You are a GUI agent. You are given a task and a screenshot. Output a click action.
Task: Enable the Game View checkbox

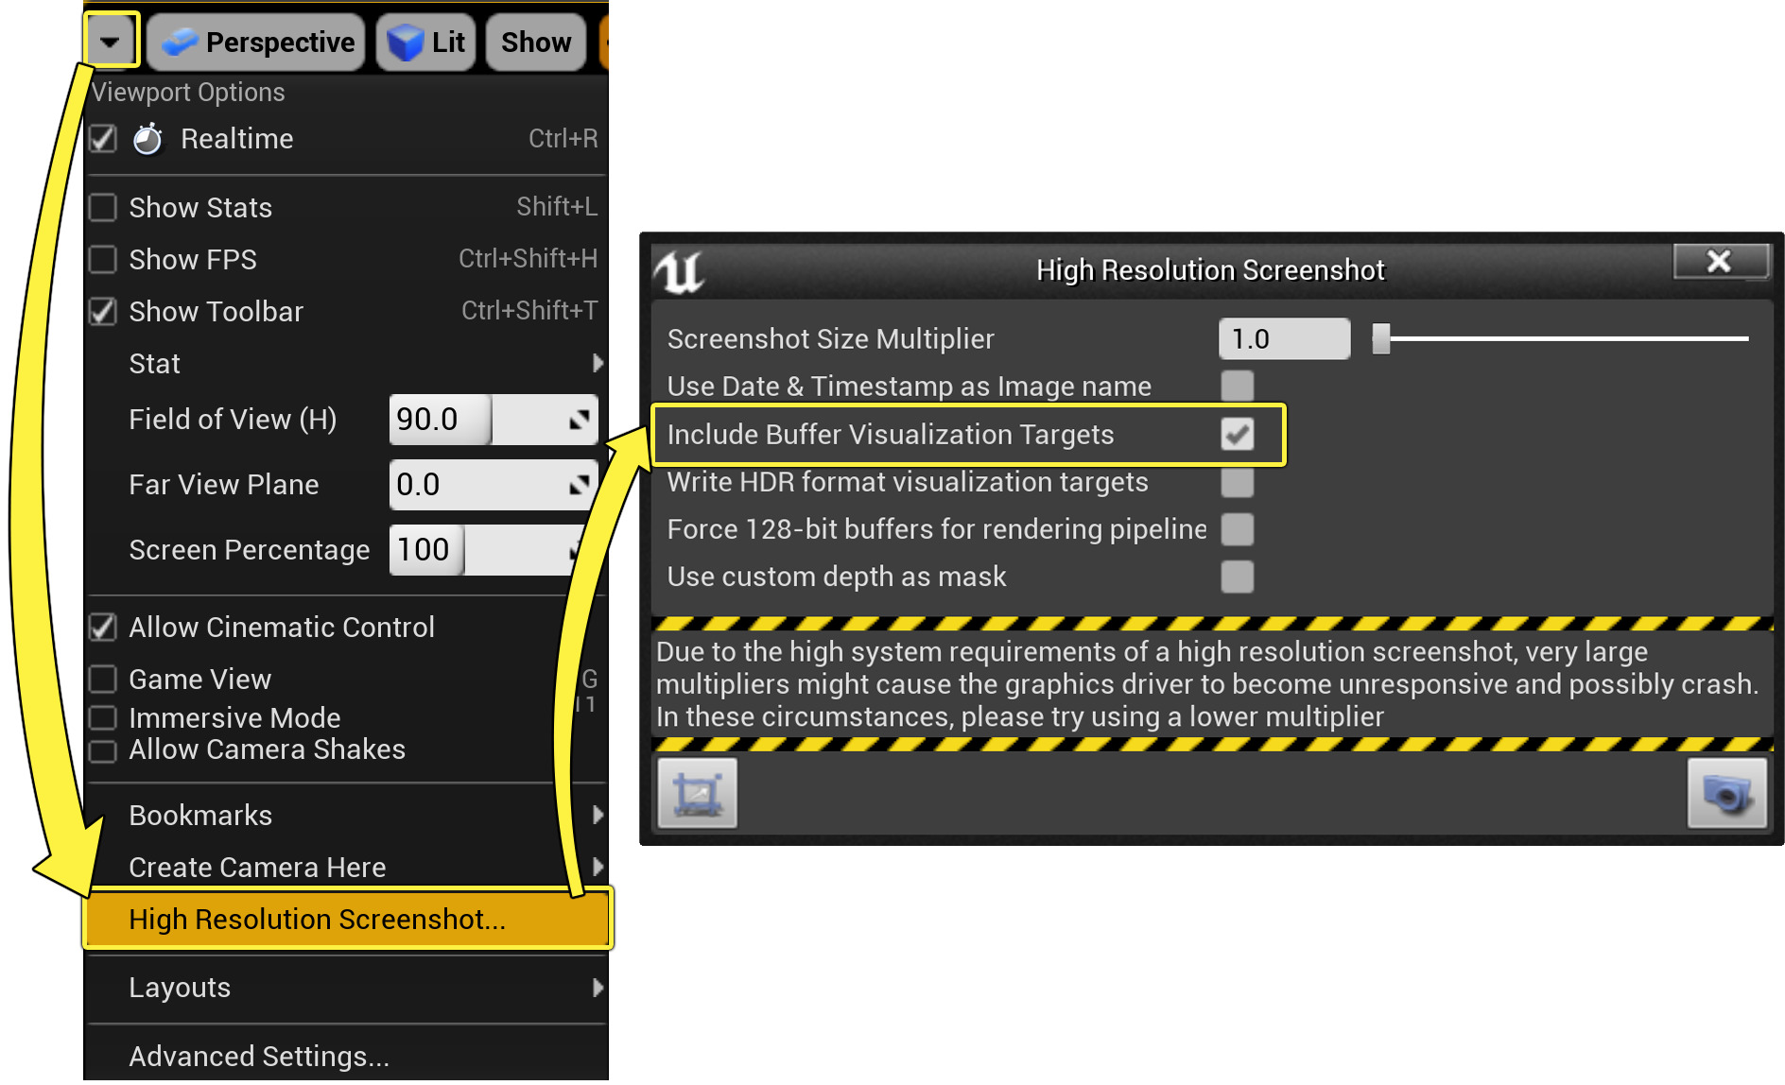pyautogui.click(x=102, y=679)
